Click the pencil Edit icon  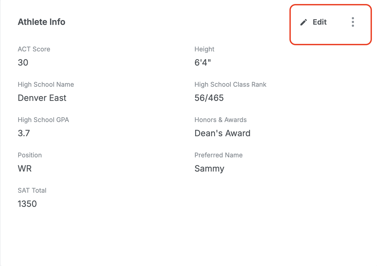[x=303, y=22]
